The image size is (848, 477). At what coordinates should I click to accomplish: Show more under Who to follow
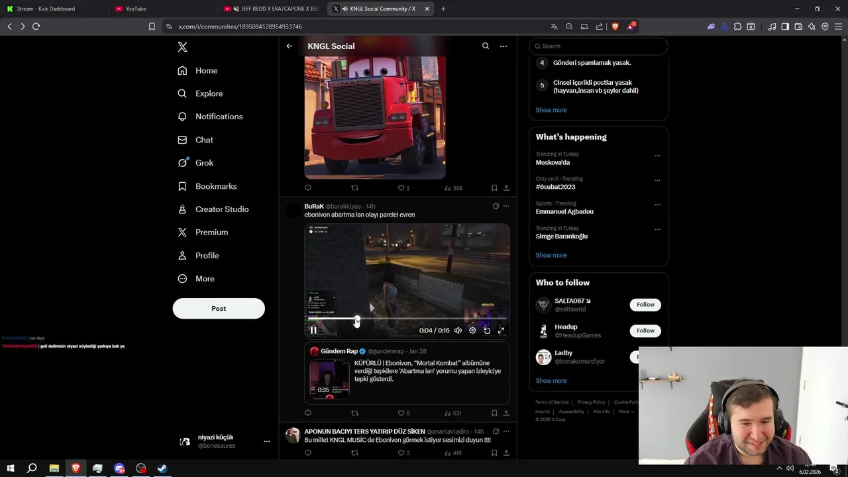pos(551,381)
